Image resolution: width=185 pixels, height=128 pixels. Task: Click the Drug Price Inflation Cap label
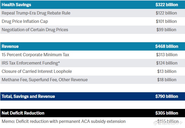click(25, 21)
